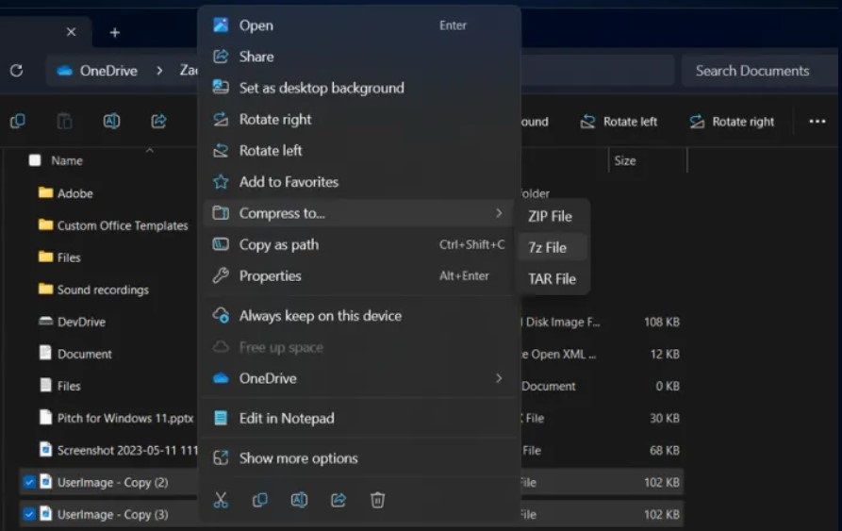Expand the Compress to... submenu

(x=358, y=213)
